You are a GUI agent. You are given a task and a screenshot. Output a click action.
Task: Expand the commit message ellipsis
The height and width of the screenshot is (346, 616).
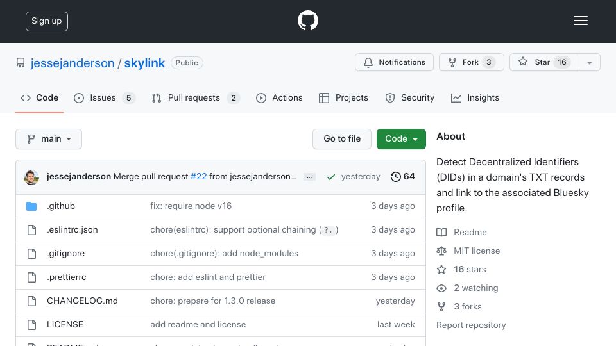[309, 177]
